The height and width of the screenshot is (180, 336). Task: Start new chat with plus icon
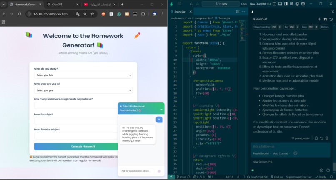[x=319, y=19]
